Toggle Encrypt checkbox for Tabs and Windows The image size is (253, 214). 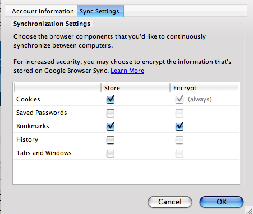coord(179,153)
